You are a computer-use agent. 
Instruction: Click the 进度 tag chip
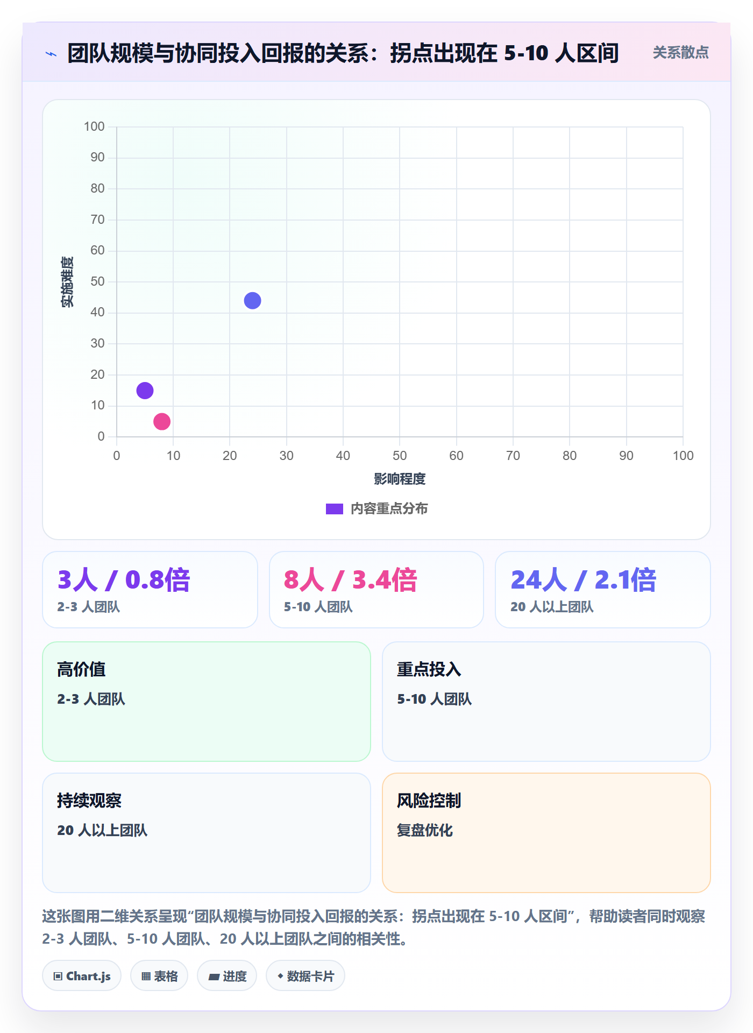[227, 976]
